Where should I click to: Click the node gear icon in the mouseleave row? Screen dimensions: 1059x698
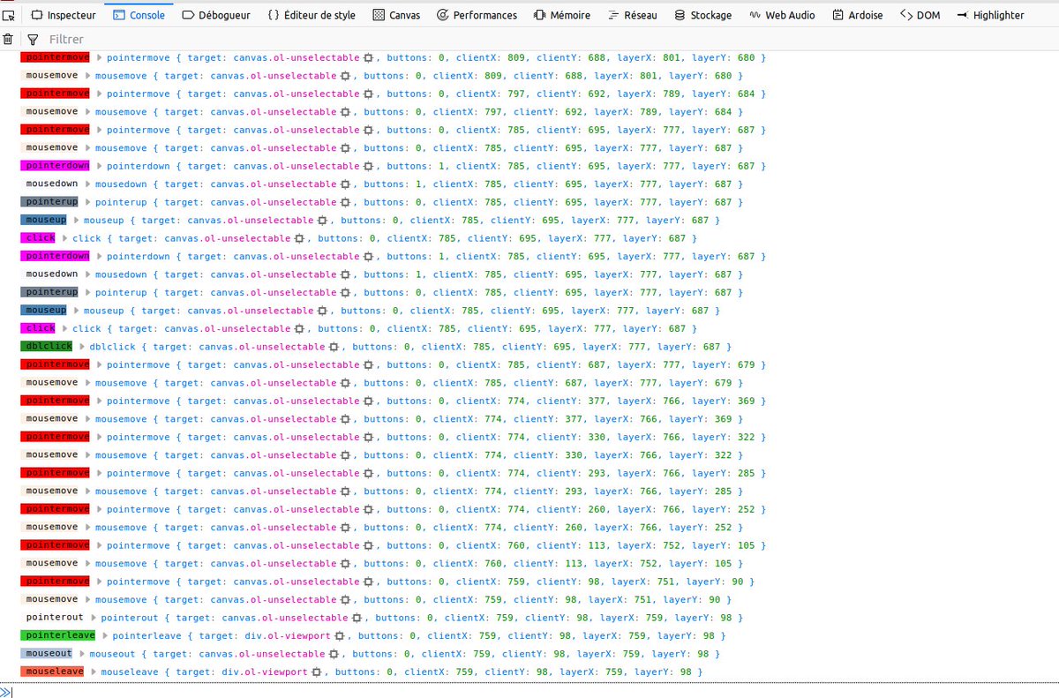tap(316, 672)
